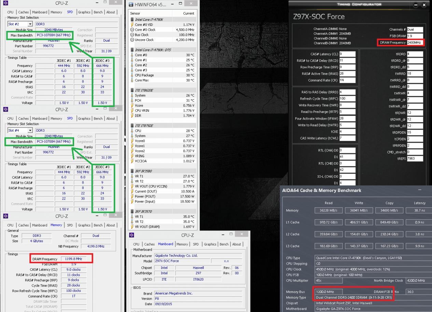This screenshot has width=432, height=312.
Task: Click the tRCD value field in Timing Configurator
Action: click(347, 61)
